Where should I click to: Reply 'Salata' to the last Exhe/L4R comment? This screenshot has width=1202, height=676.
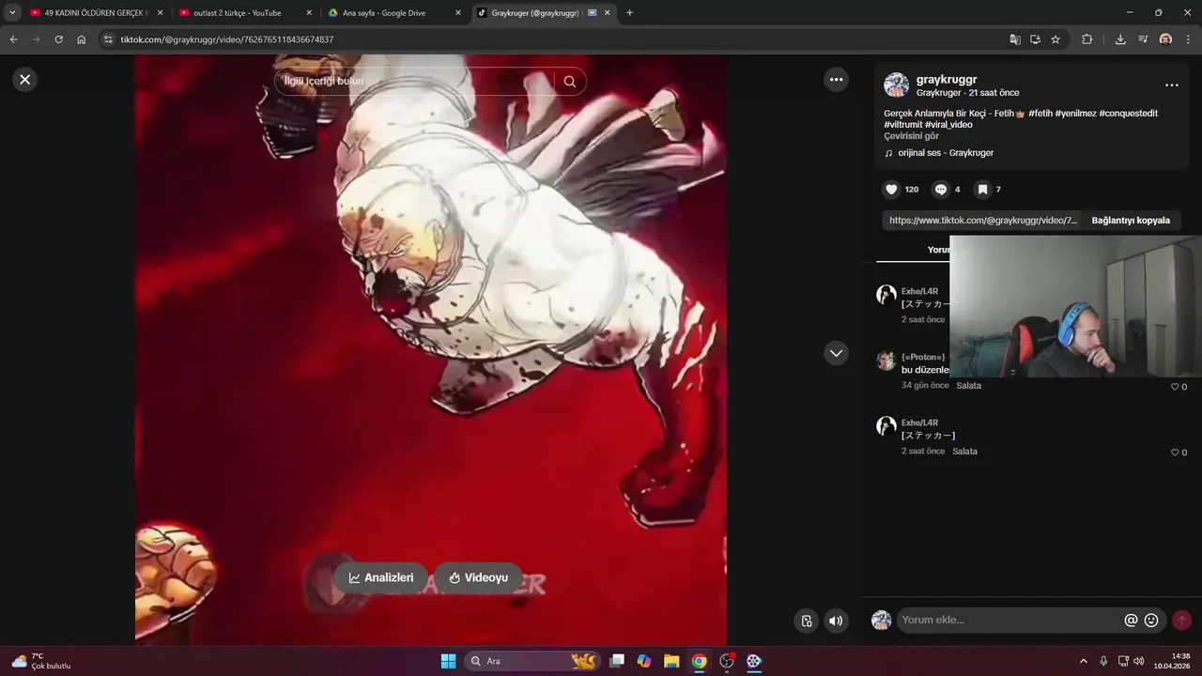point(964,452)
